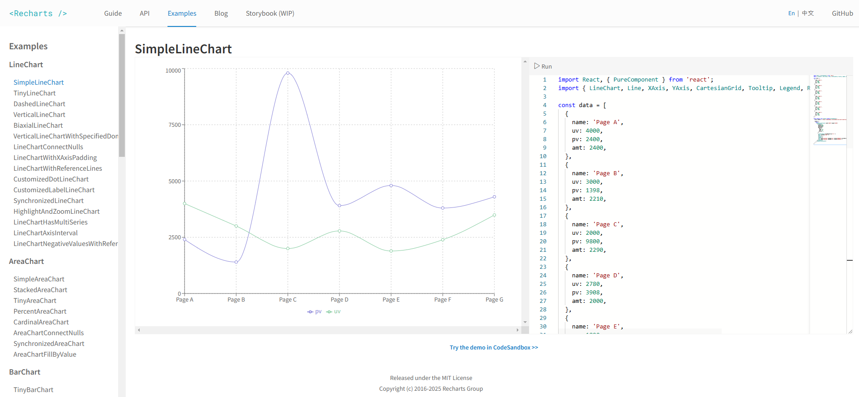Open TinyBarChart example
859x397 pixels.
(33, 390)
